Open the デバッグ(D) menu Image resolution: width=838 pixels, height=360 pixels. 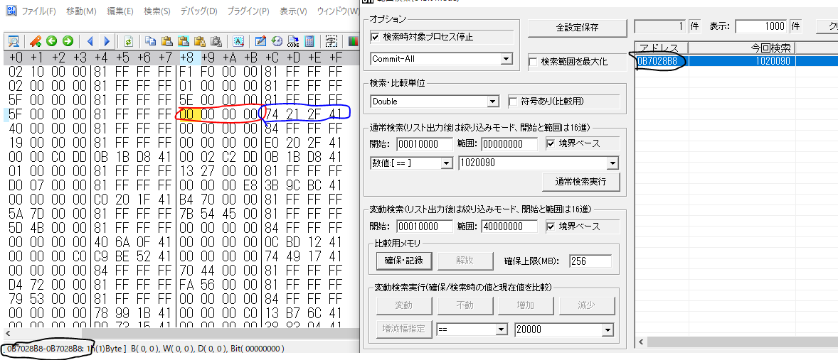(198, 11)
